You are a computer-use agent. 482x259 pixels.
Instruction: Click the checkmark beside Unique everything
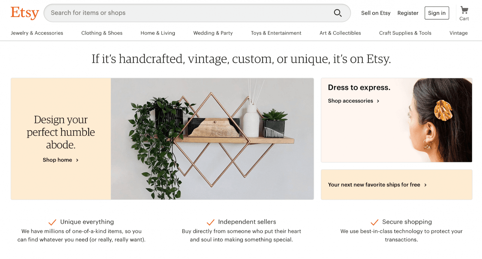[x=52, y=222]
